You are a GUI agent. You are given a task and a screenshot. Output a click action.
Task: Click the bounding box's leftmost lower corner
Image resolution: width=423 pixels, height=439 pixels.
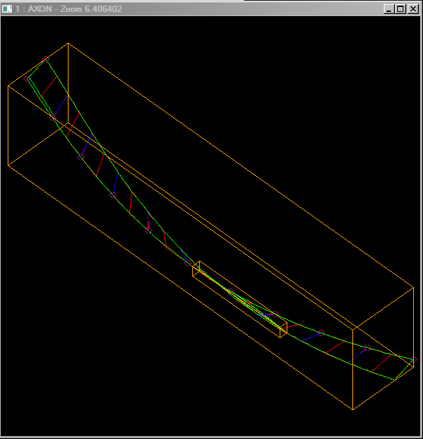[x=8, y=164]
